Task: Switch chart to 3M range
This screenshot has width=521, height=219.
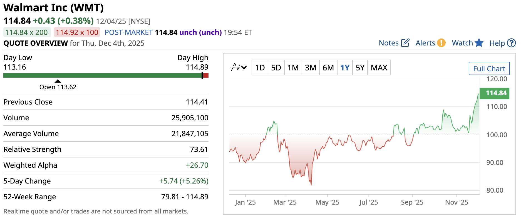Action: coord(311,68)
